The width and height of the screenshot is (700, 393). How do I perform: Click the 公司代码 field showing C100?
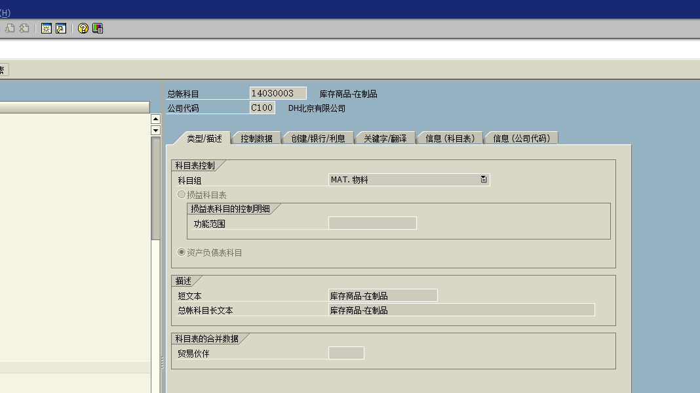tap(262, 108)
